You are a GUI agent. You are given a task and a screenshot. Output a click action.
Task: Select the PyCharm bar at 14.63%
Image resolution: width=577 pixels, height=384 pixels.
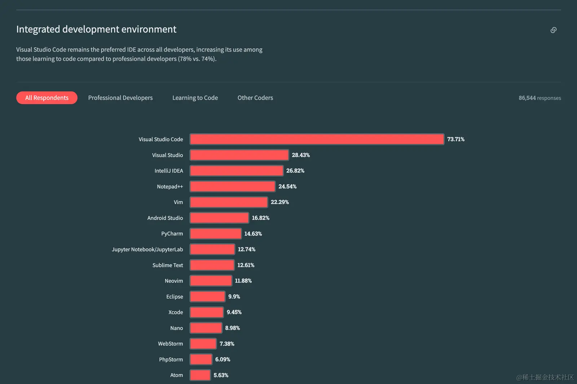pyautogui.click(x=216, y=233)
